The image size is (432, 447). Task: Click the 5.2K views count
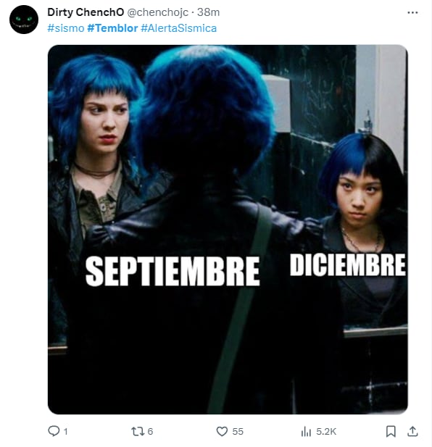(326, 431)
